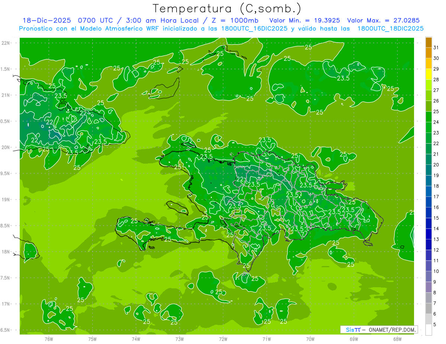Select valid-until time "1800UTC_18DIC2025"
The image size is (446, 344).
click(x=390, y=28)
